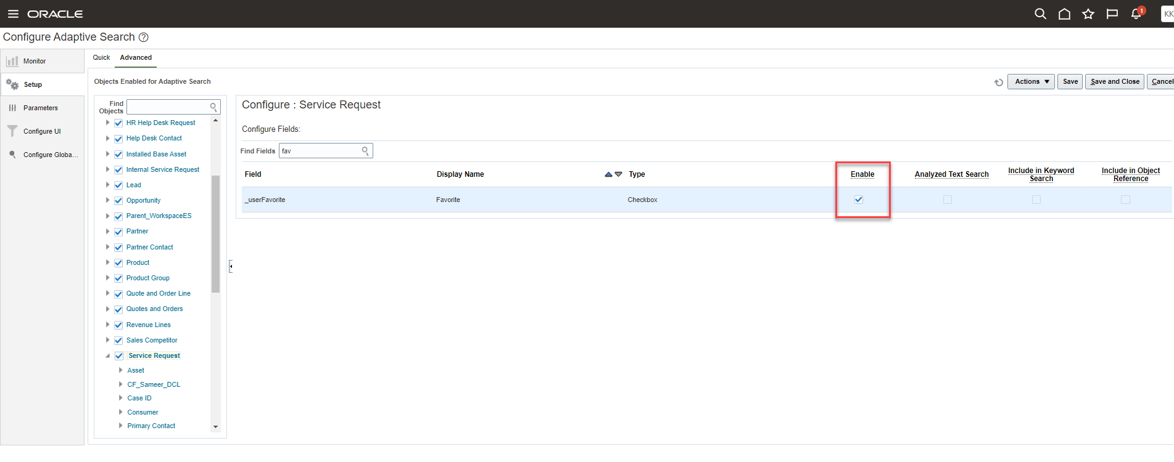1174x462 pixels.
Task: Click the objects tree scrollbar thumb
Action: [x=215, y=234]
